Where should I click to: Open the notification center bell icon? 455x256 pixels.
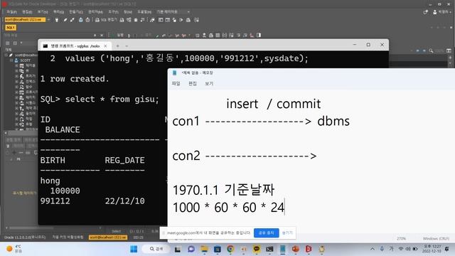click(x=447, y=249)
